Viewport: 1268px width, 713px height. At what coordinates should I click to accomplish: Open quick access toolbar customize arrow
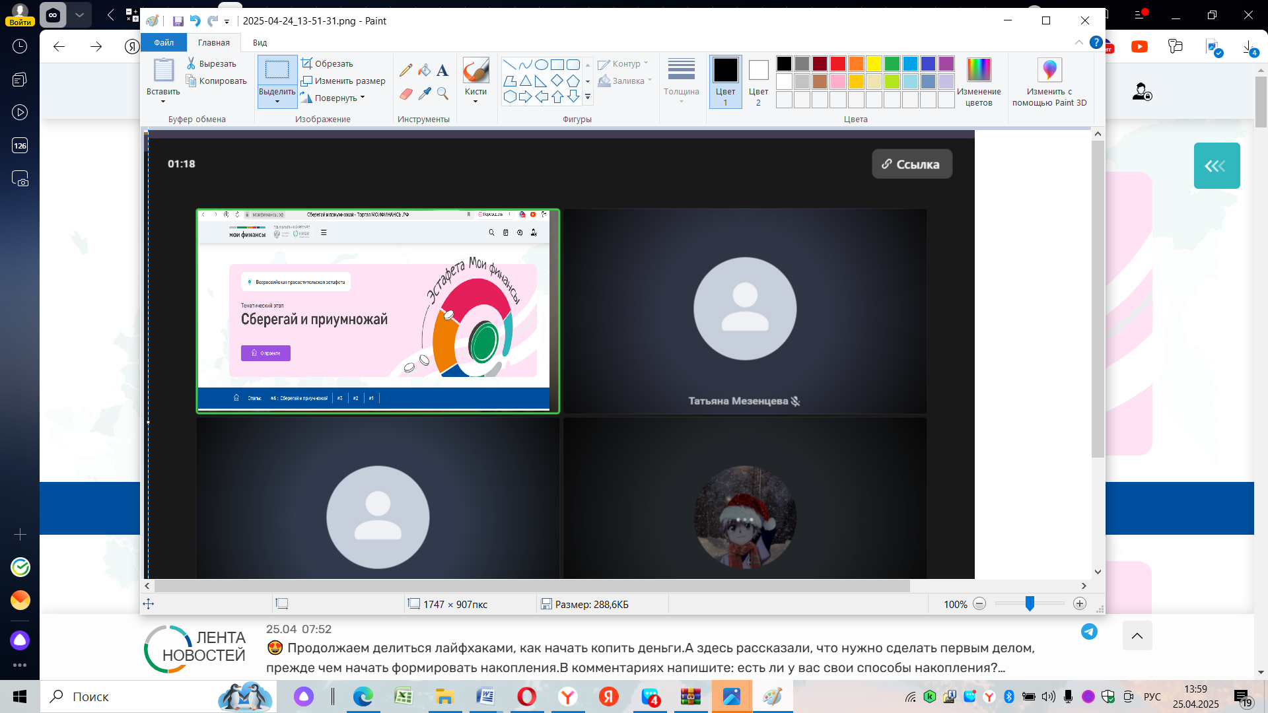tap(227, 21)
